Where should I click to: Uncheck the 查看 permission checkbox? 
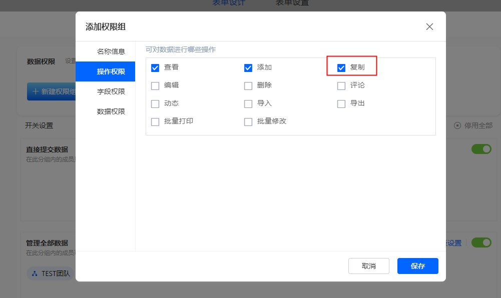coord(155,67)
